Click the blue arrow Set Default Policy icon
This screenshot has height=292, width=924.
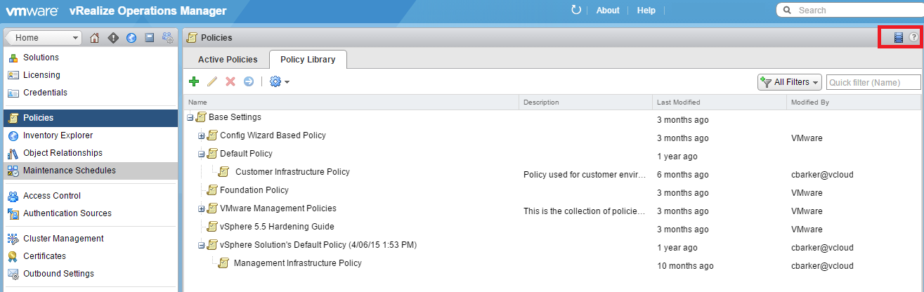click(249, 82)
